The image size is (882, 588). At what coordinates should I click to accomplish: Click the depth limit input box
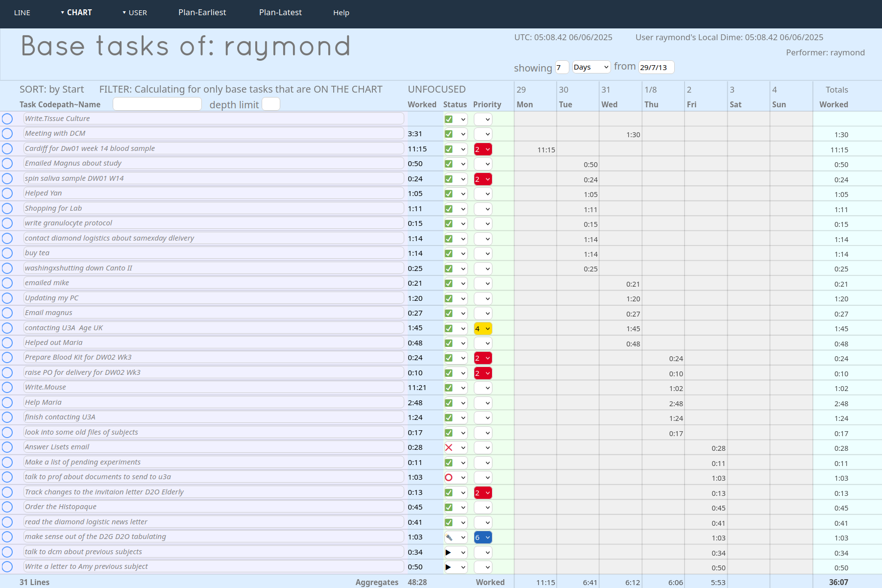point(271,104)
